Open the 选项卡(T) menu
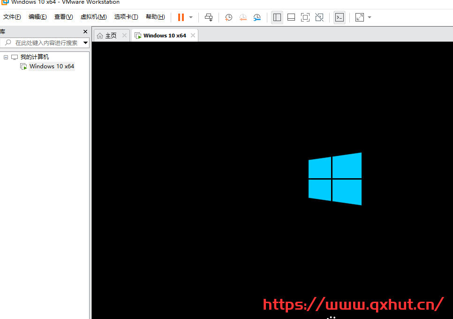The width and height of the screenshot is (453, 319). (126, 17)
